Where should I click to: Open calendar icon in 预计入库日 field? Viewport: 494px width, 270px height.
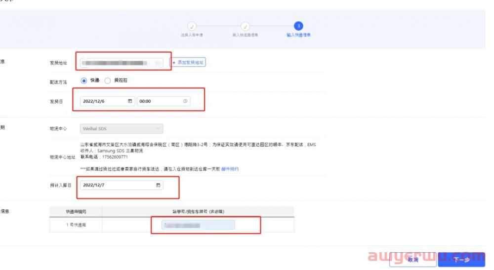[158, 185]
